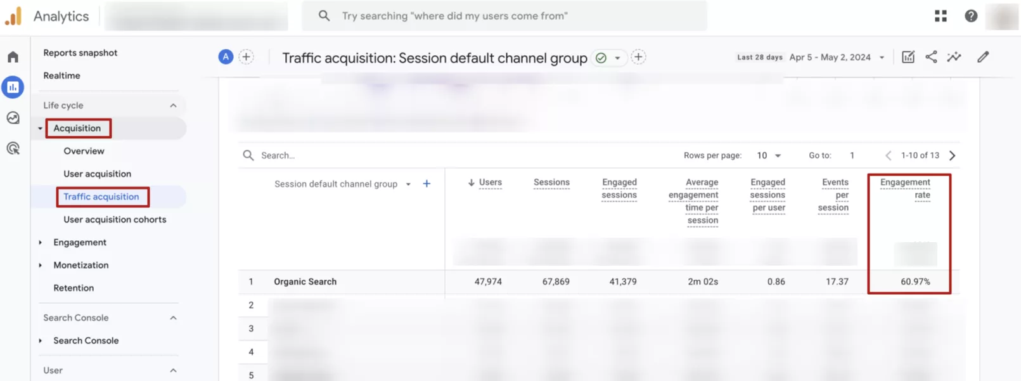Focus the top 'Try searching' field

click(504, 16)
